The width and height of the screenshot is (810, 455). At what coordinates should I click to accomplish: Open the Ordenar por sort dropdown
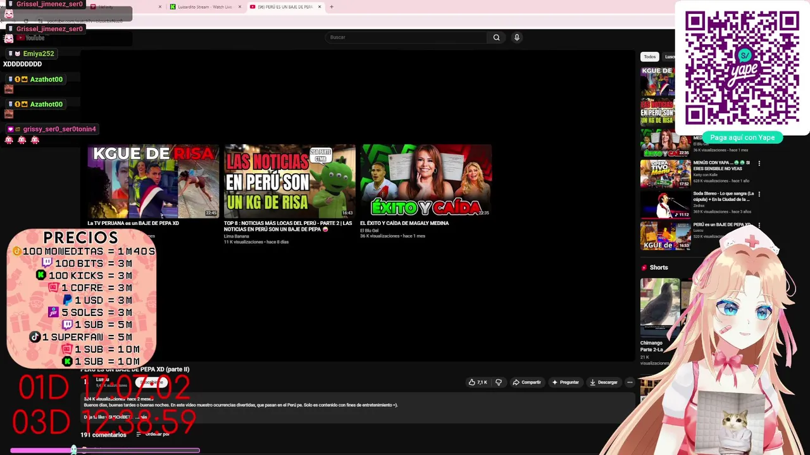pos(153,434)
